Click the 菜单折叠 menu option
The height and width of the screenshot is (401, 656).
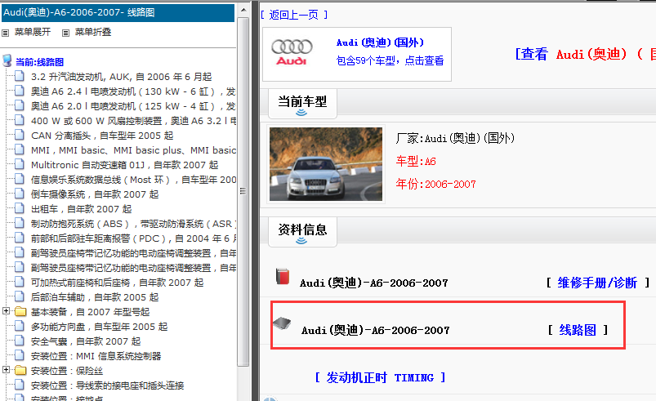(x=93, y=32)
